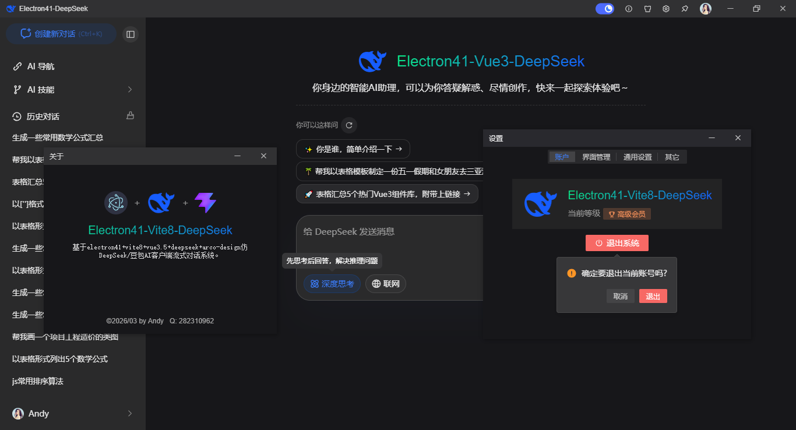The image size is (796, 430).
Task: Click the user avatar in the titlebar
Action: pyautogui.click(x=705, y=9)
